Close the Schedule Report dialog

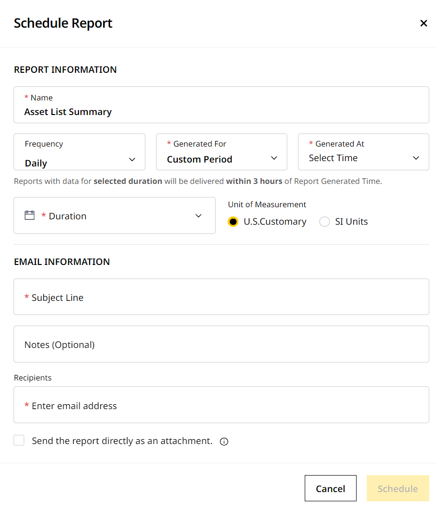[x=423, y=23]
